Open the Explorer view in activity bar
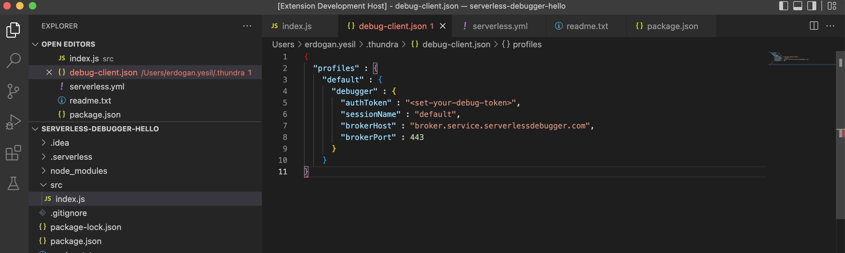Screen dimensions: 845x253 (13, 30)
